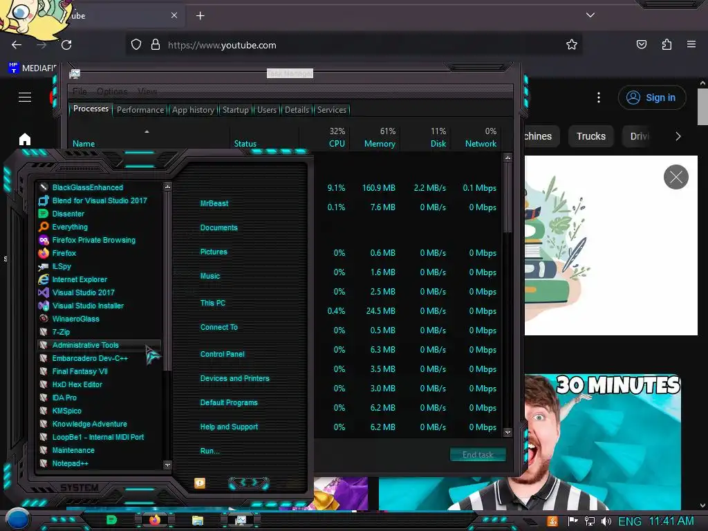
Task: Expand the Embarcadero Dev-C++ folder
Action: point(90,358)
